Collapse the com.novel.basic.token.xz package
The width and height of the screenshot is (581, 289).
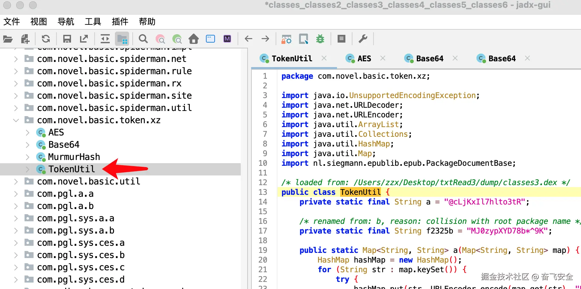pos(16,120)
